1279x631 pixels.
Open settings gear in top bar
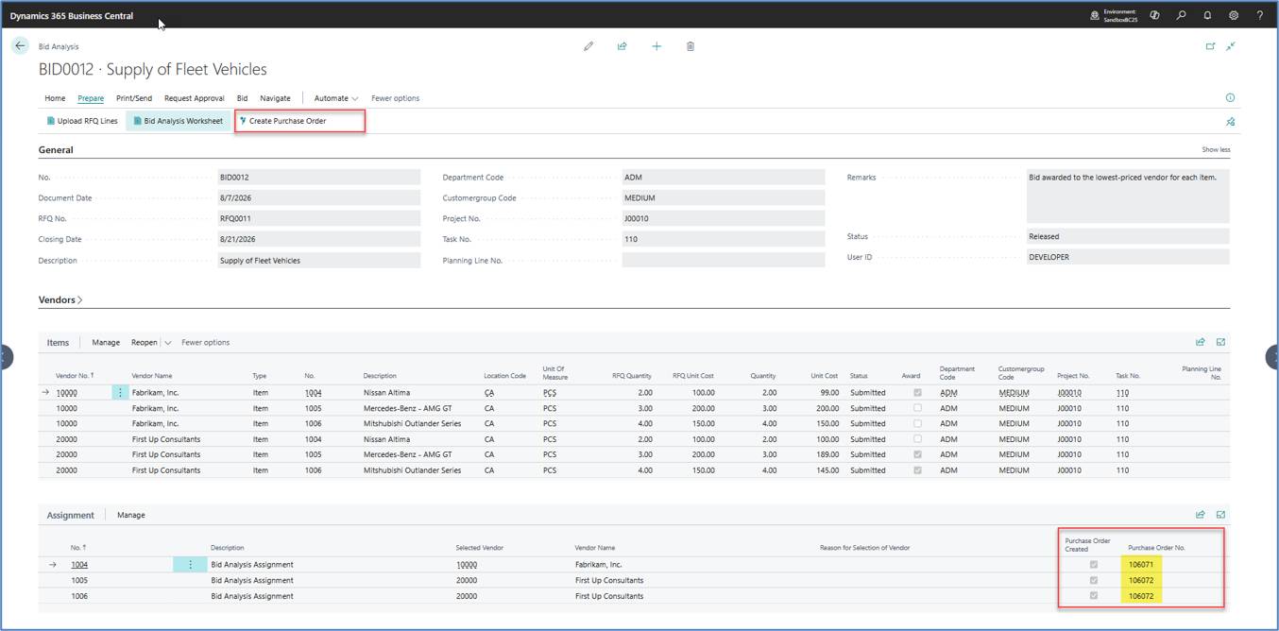click(1234, 15)
